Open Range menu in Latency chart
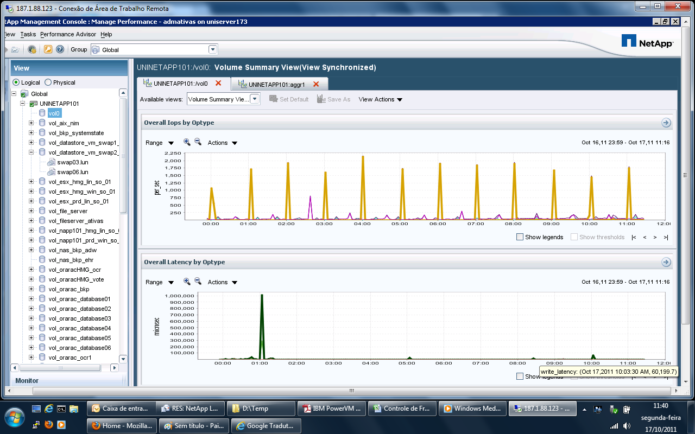Viewport: 695px width, 434px height. point(160,282)
